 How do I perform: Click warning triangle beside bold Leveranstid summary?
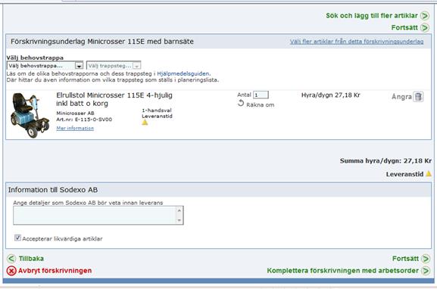tap(429, 174)
